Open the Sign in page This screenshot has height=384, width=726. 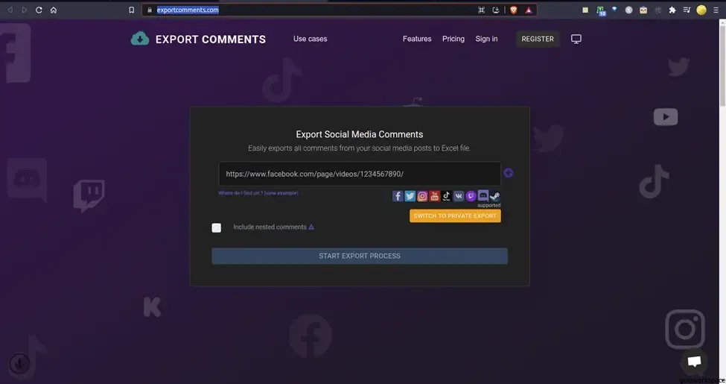486,39
